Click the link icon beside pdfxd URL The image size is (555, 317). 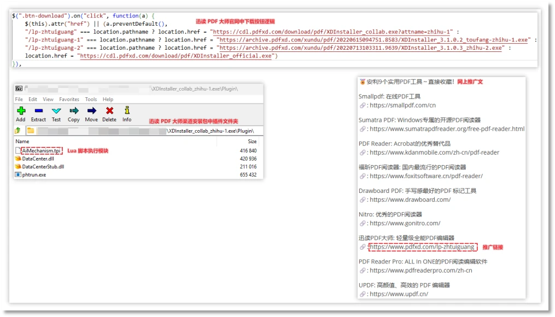coord(363,247)
